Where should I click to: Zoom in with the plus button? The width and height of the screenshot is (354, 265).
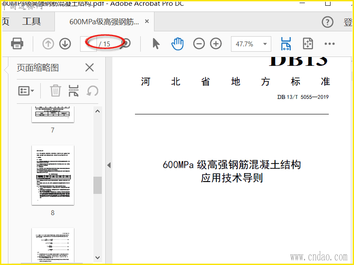[x=216, y=44]
